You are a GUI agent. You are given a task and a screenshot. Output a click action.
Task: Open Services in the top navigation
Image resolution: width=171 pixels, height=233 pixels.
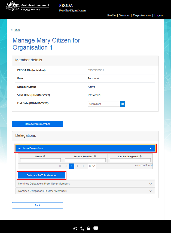[124, 16]
